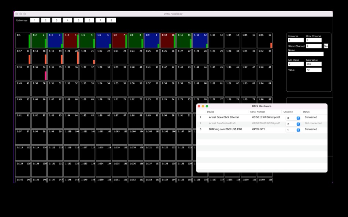Select green channel cell 1:5

[x=87, y=41]
